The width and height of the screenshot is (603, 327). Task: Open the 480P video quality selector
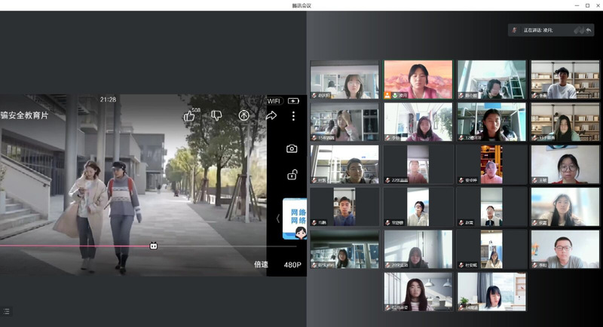click(x=292, y=265)
